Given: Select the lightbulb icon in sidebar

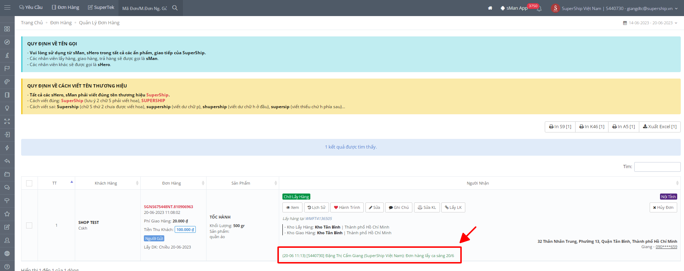Looking at the screenshot, I should pyautogui.click(x=7, y=108).
